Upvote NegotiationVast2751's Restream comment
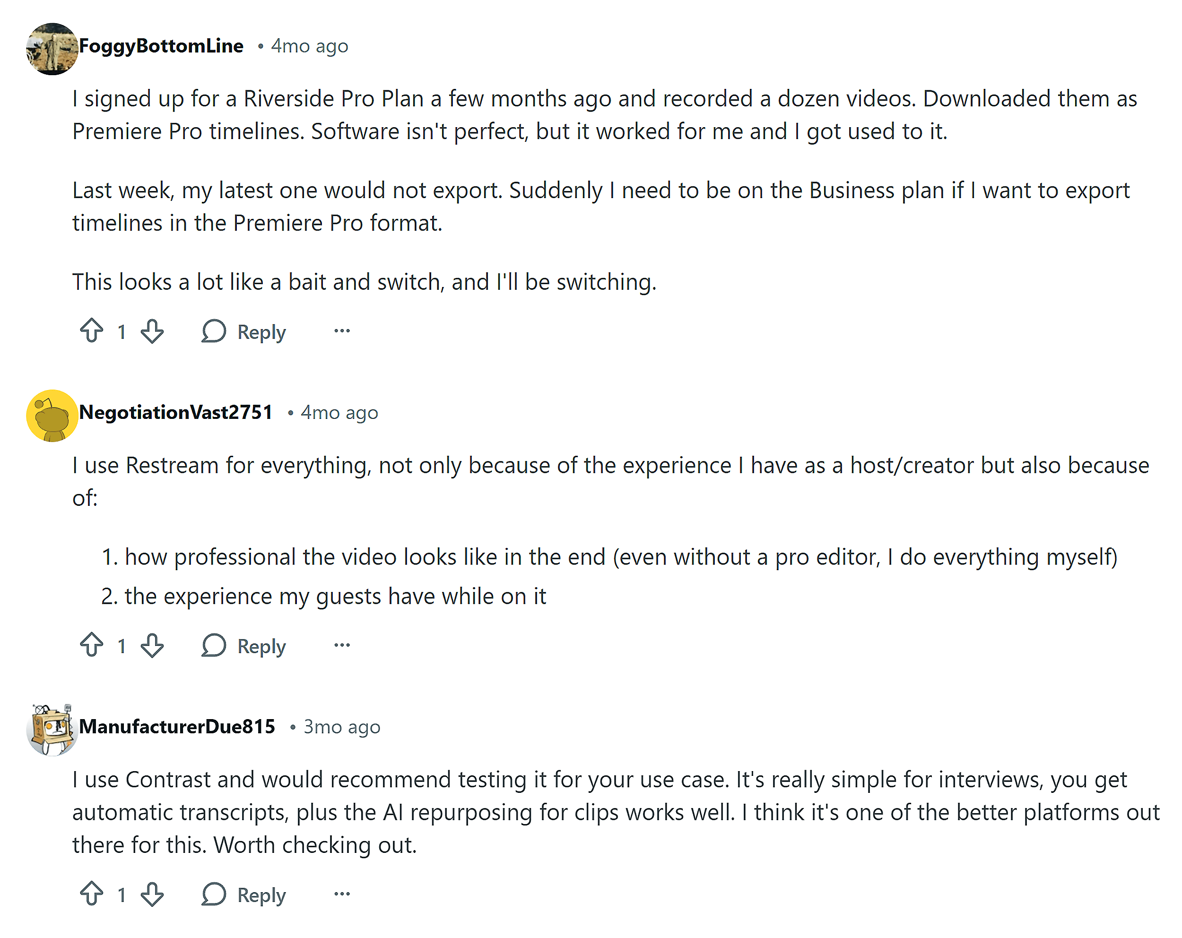The width and height of the screenshot is (1182, 938). (x=92, y=645)
